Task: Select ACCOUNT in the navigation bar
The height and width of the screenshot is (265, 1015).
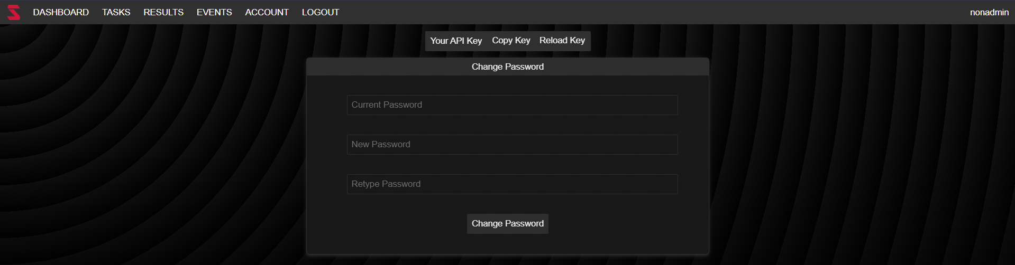Action: [x=267, y=12]
